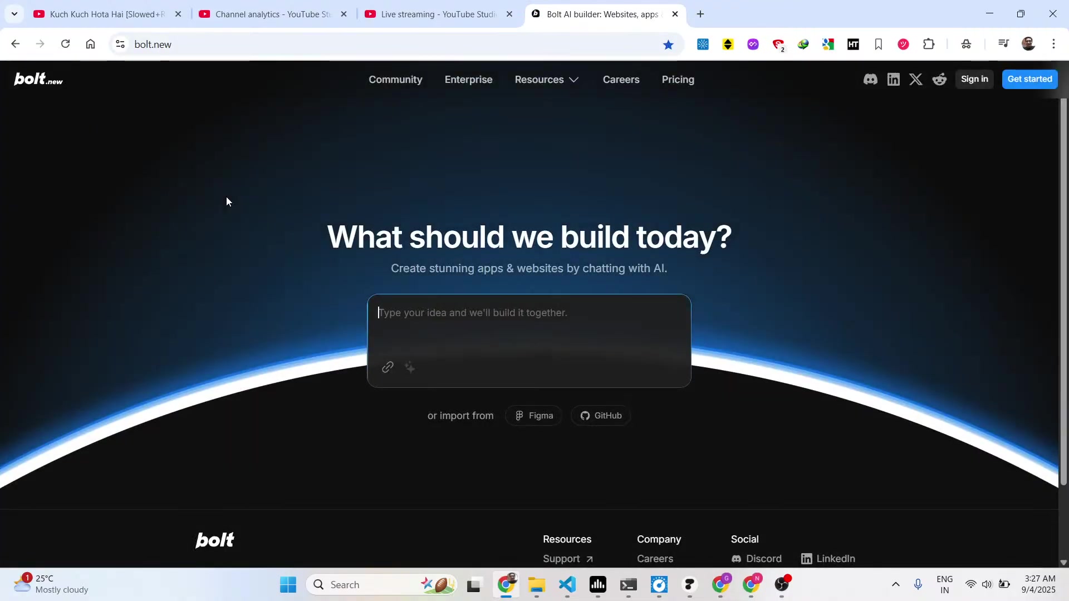
Task: Click the Sign in button
Action: (974, 79)
